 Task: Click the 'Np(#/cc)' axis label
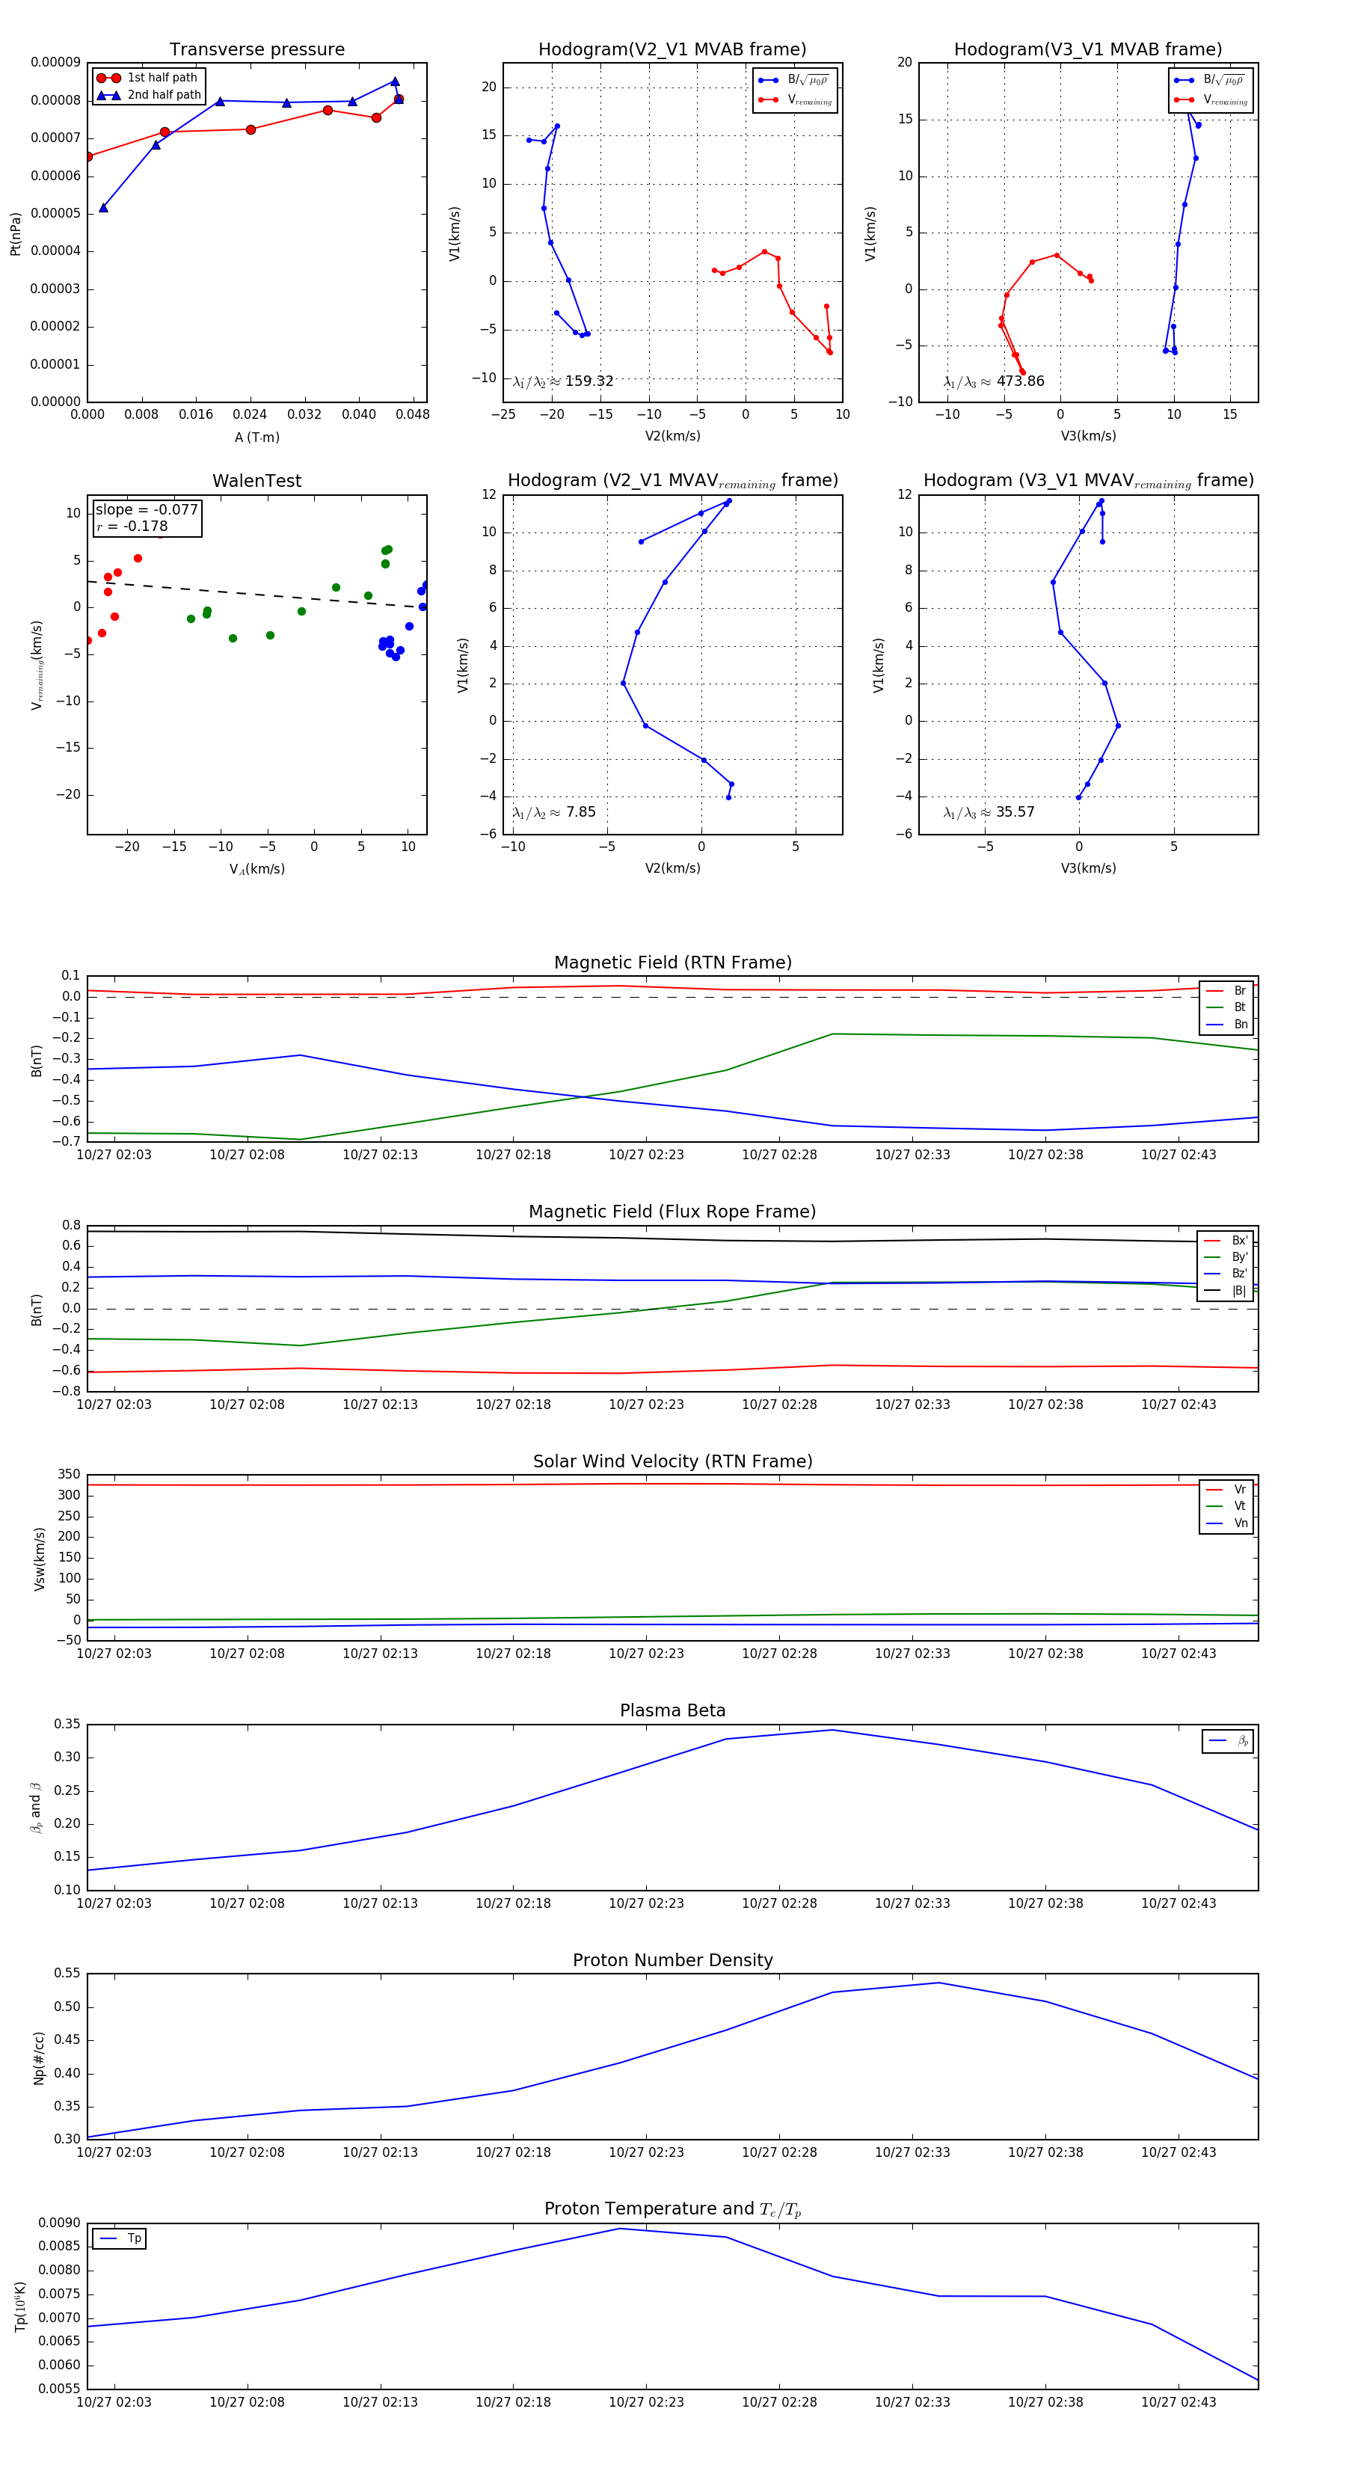(x=38, y=2058)
